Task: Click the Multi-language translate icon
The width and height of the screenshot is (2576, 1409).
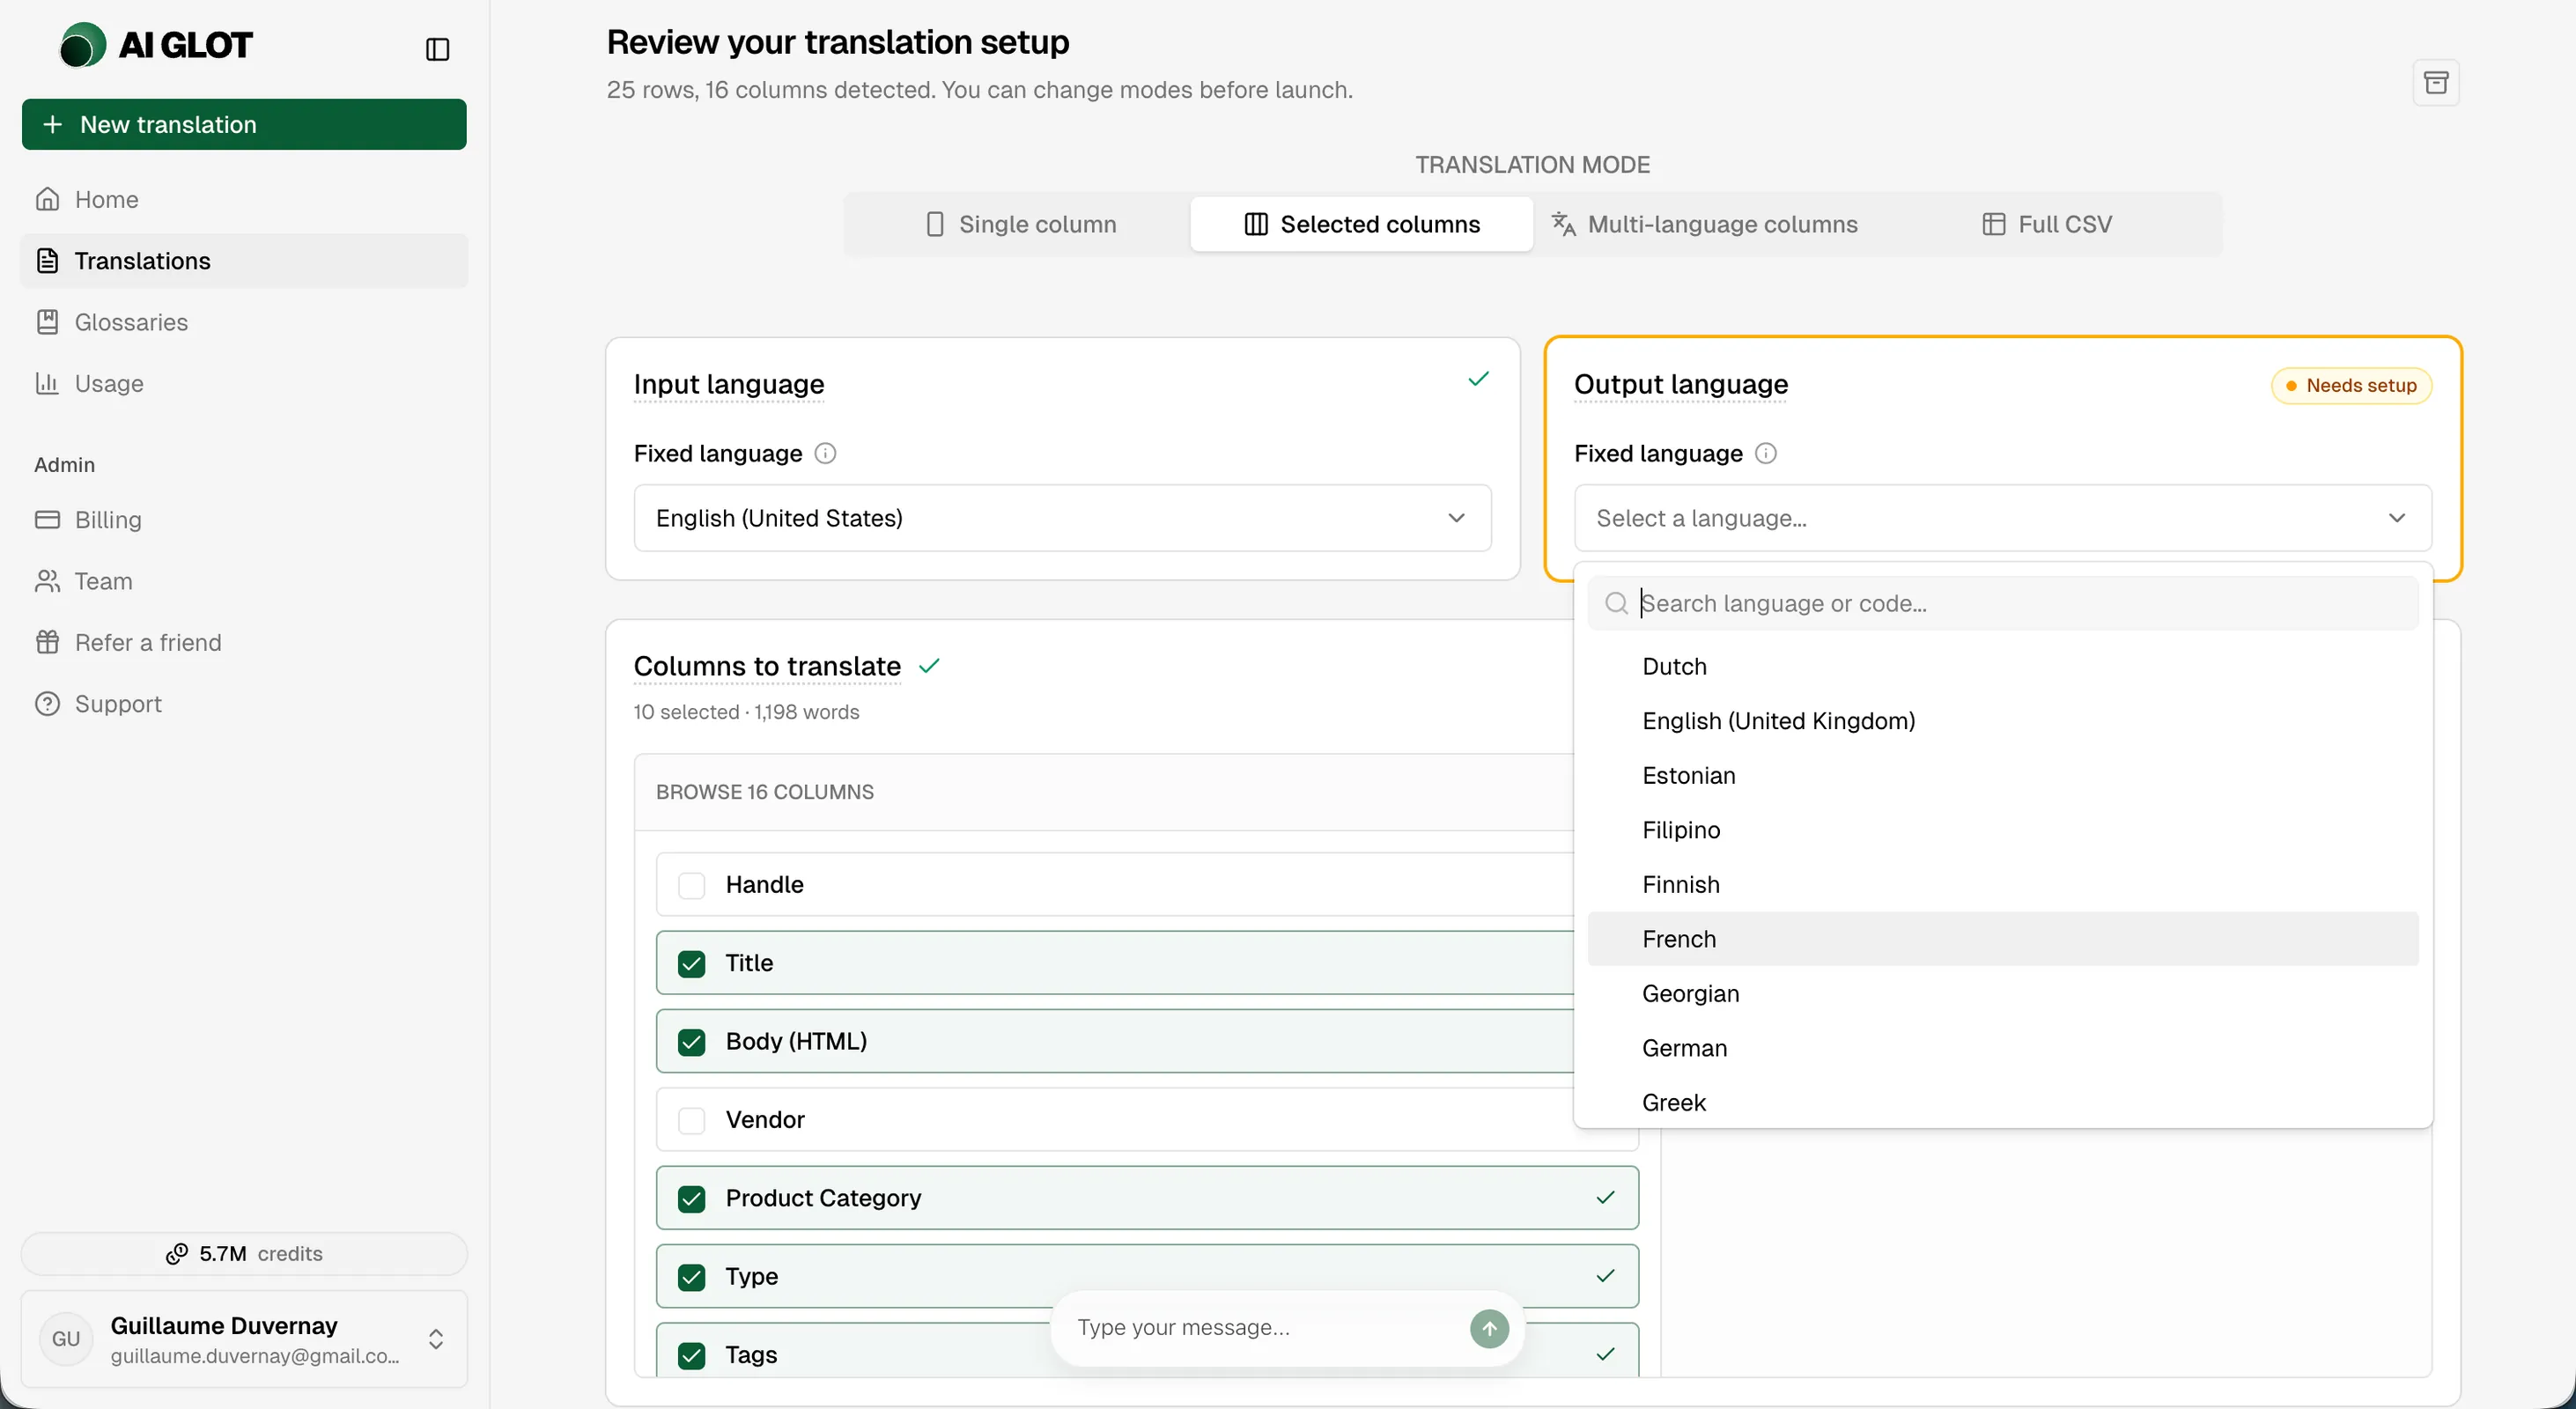Action: 1563,224
